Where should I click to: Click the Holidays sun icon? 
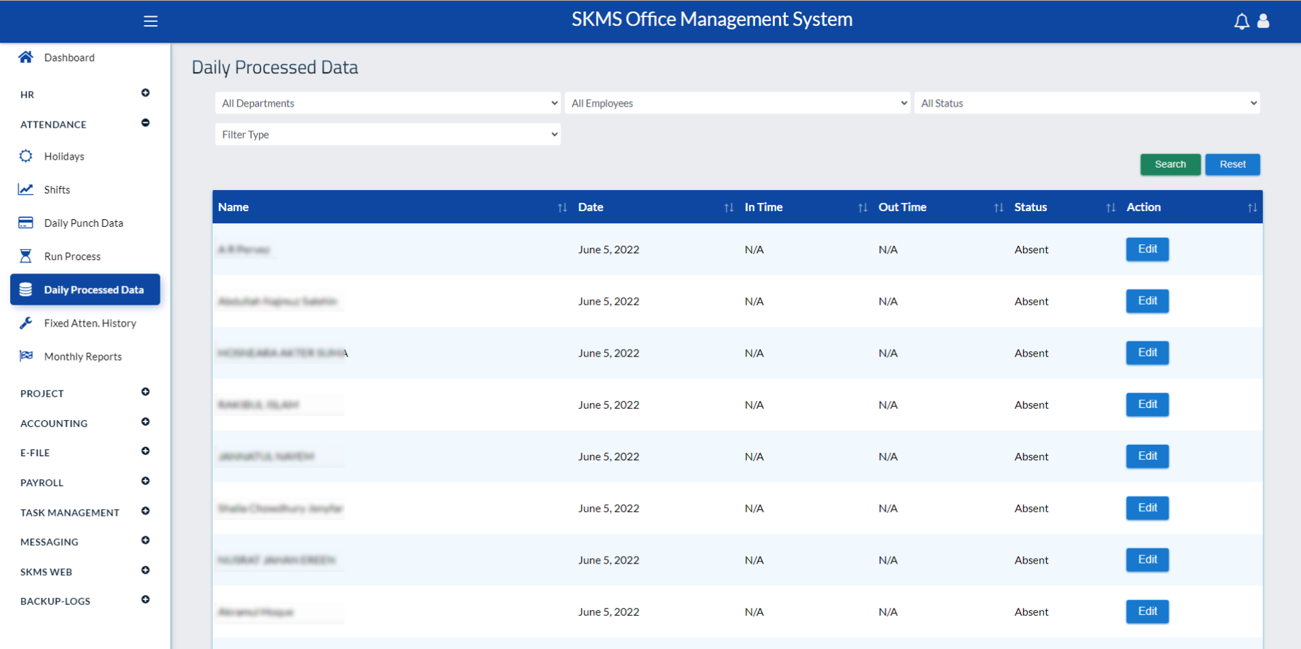[x=26, y=156]
